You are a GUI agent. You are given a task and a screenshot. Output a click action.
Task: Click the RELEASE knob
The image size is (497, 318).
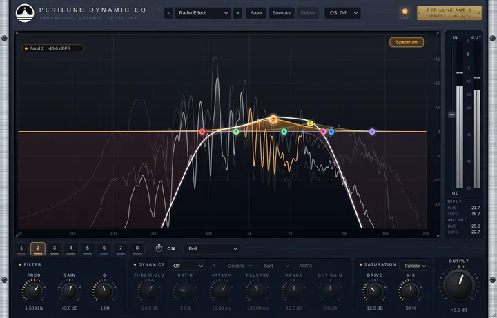point(257,291)
